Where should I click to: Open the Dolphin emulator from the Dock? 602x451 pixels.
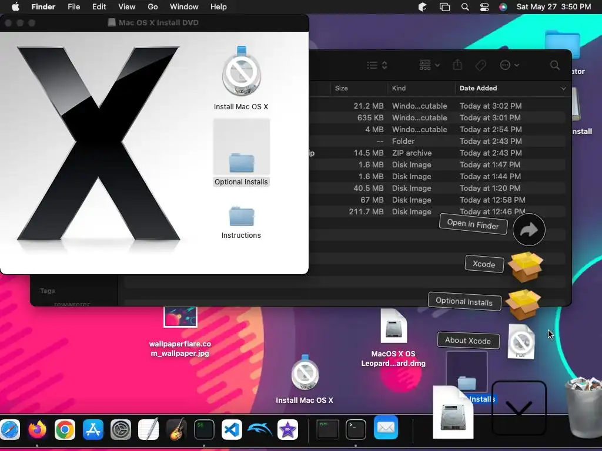coord(260,429)
